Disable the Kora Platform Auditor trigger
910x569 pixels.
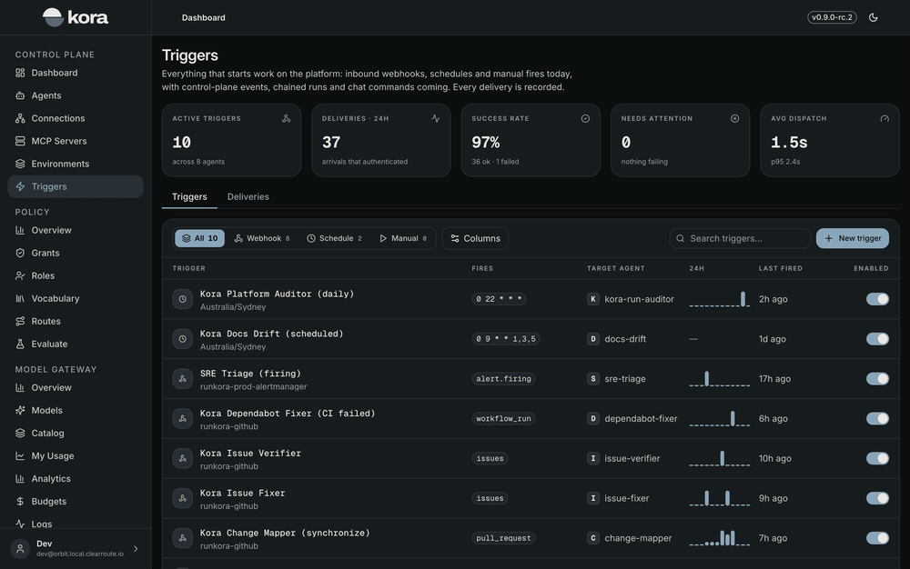[877, 299]
